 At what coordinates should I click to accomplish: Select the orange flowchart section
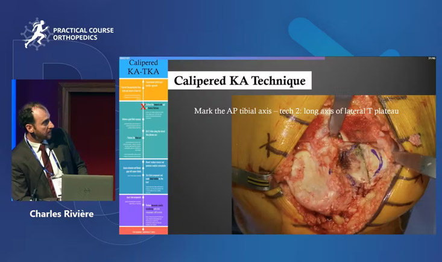point(144,89)
